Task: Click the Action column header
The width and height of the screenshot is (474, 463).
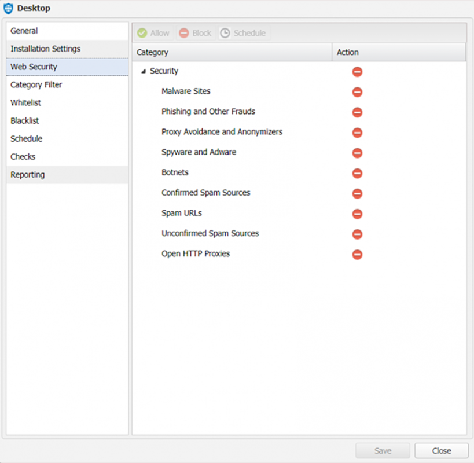Action: tap(399, 52)
